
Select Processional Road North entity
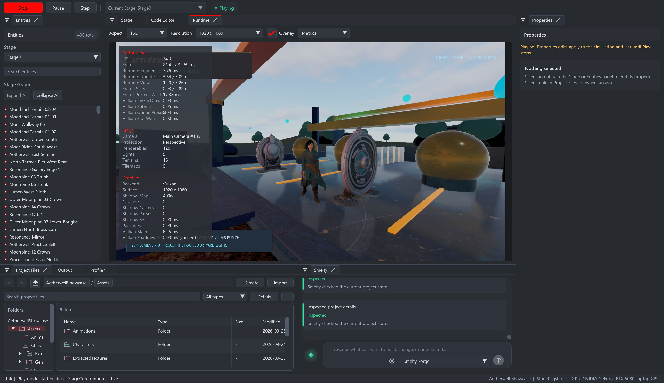[34, 259]
